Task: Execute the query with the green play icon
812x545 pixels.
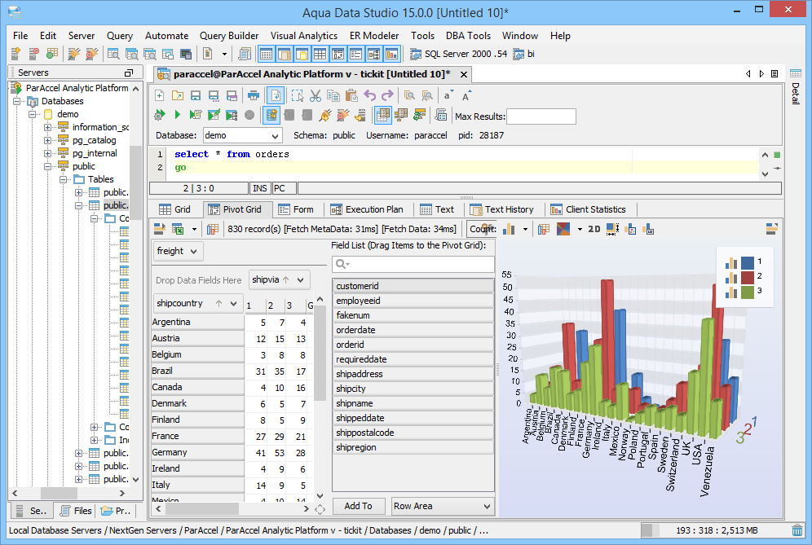Action: pyautogui.click(x=178, y=115)
